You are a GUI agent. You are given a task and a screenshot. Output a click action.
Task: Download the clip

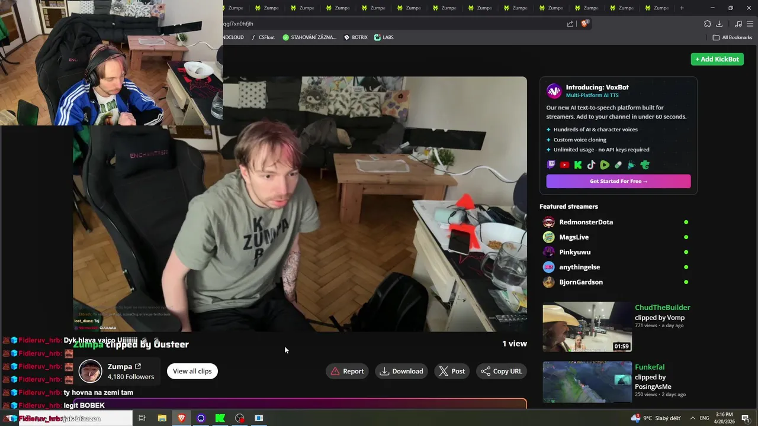coord(402,371)
